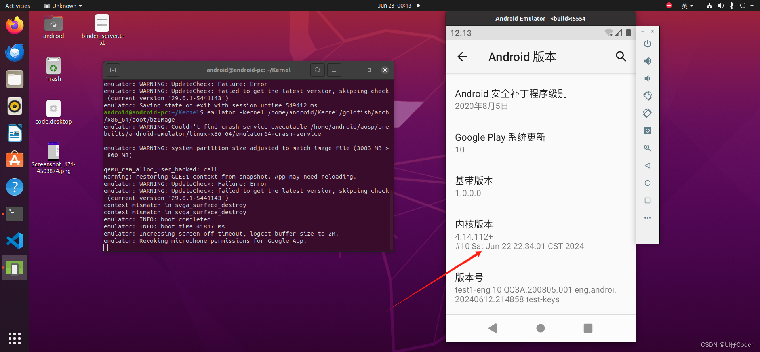Image resolution: width=760 pixels, height=352 pixels.
Task: Tap the Google Play 系统更新 entry
Action: pos(541,143)
